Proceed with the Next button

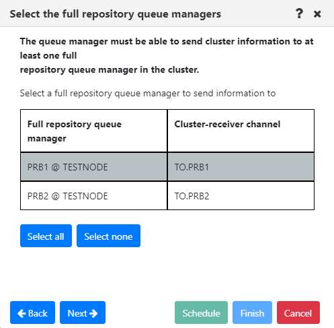(x=83, y=313)
